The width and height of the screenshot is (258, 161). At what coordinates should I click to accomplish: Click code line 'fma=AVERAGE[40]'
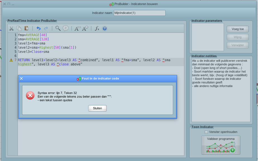tap(32, 35)
